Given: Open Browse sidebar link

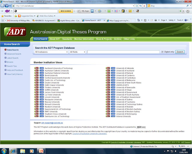Looking at the screenshot, I should 10,62.
